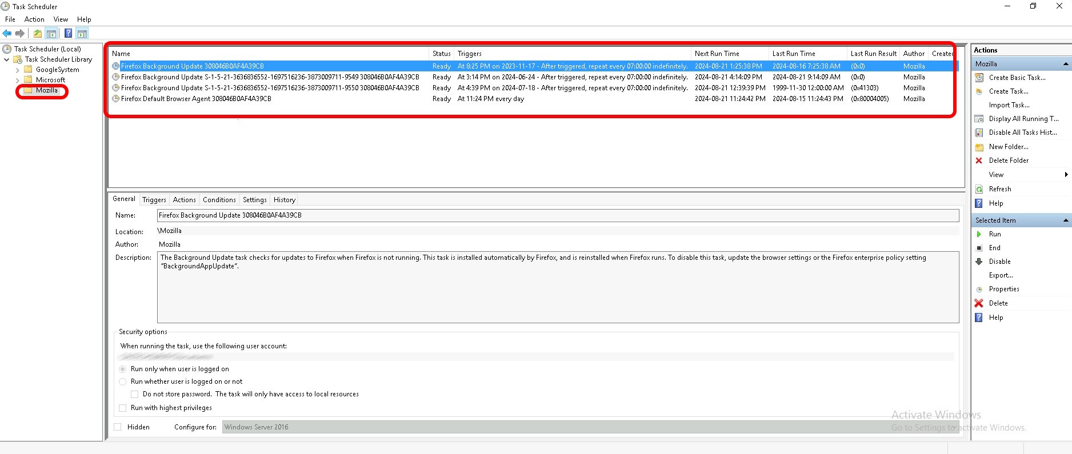Collapse the Task Scheduler Library node
The image size is (1072, 454).
7,59
